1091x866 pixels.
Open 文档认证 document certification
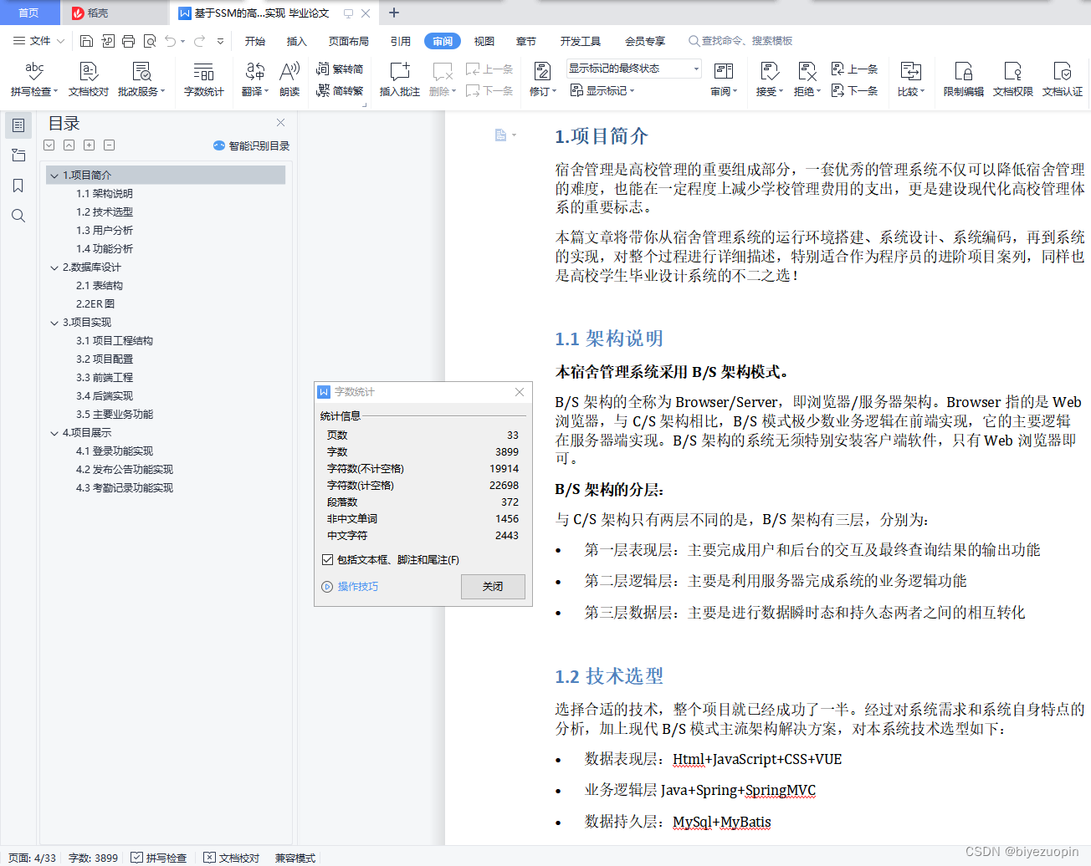coord(1063,79)
